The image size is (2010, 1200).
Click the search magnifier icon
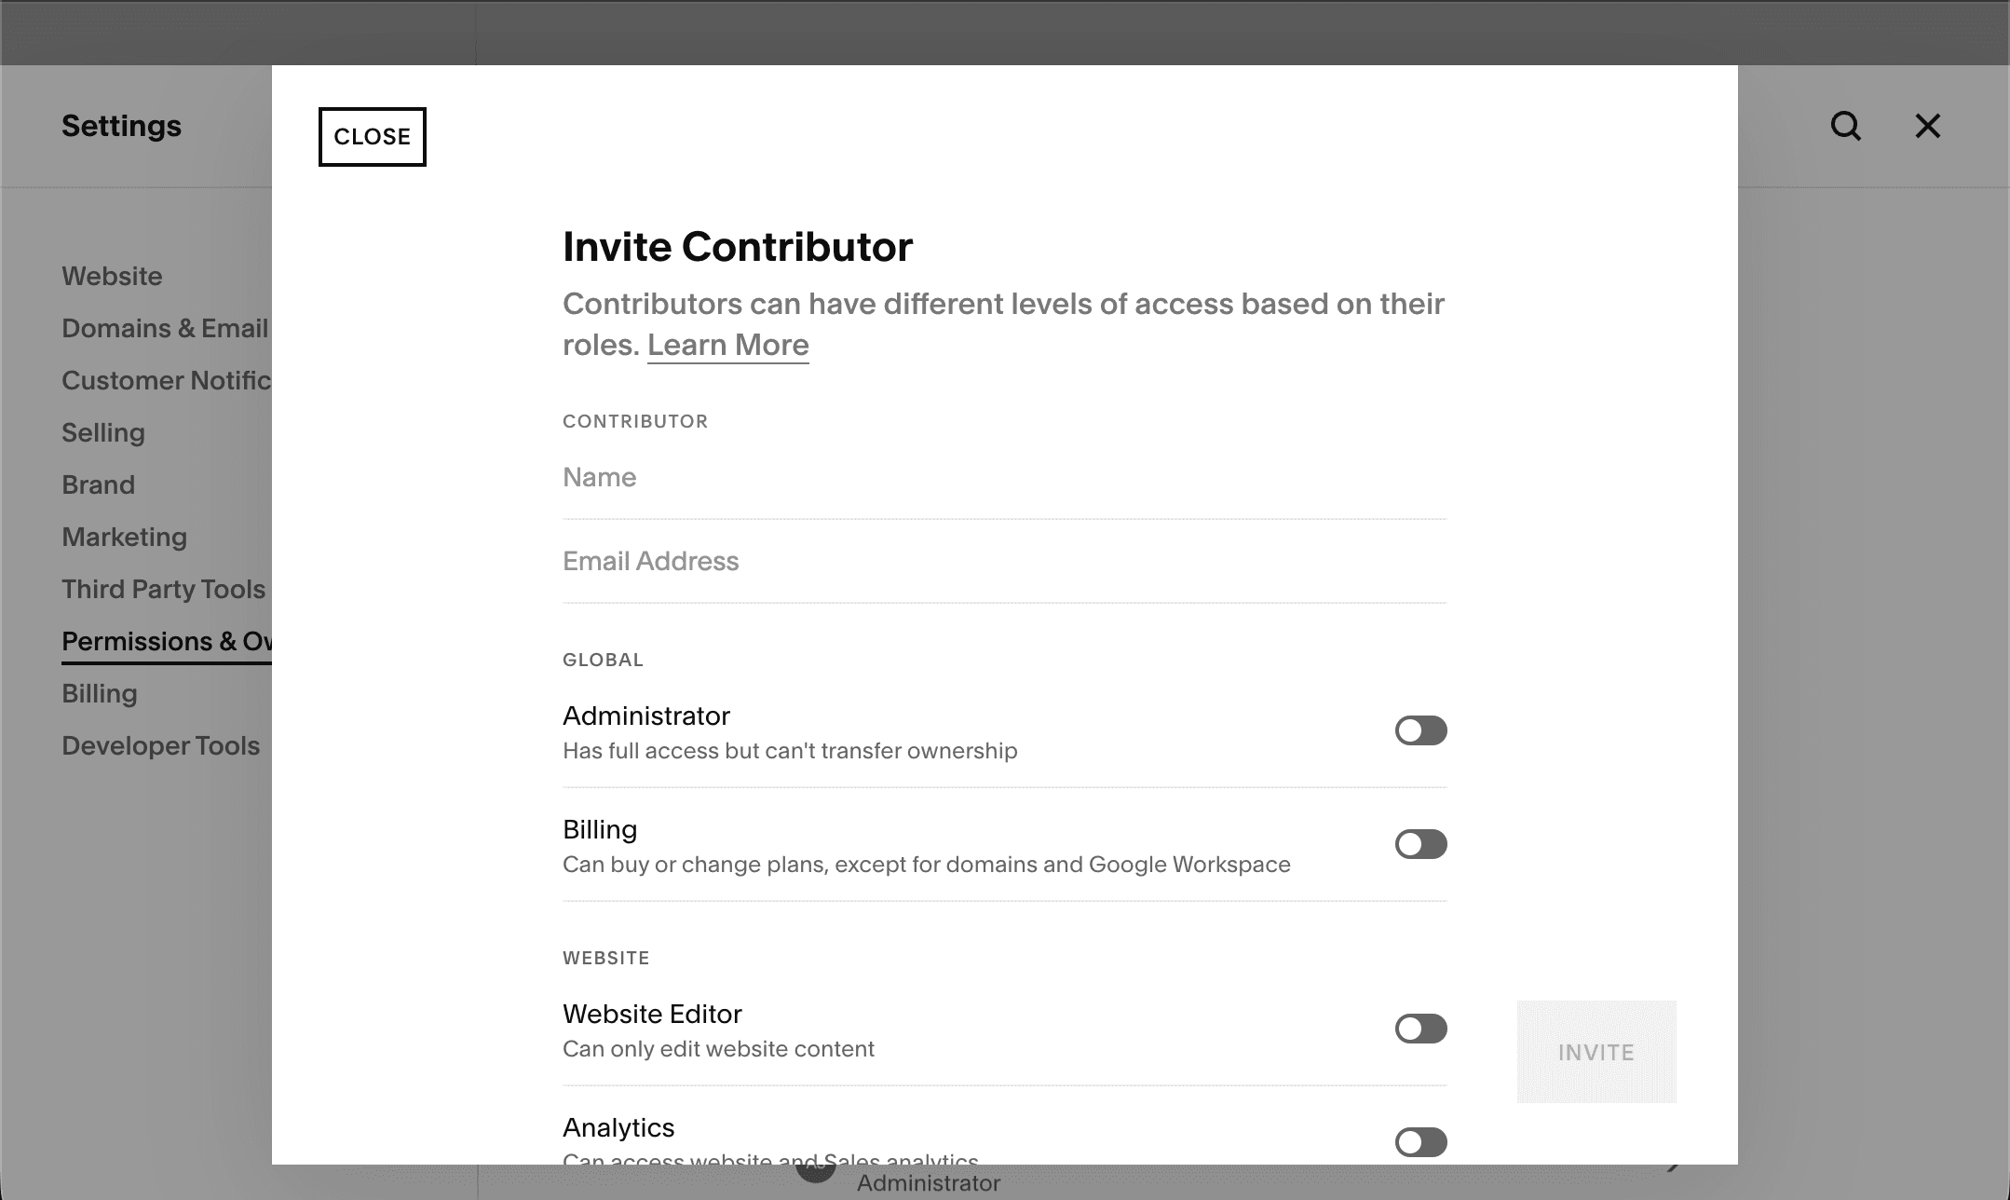pos(1845,126)
